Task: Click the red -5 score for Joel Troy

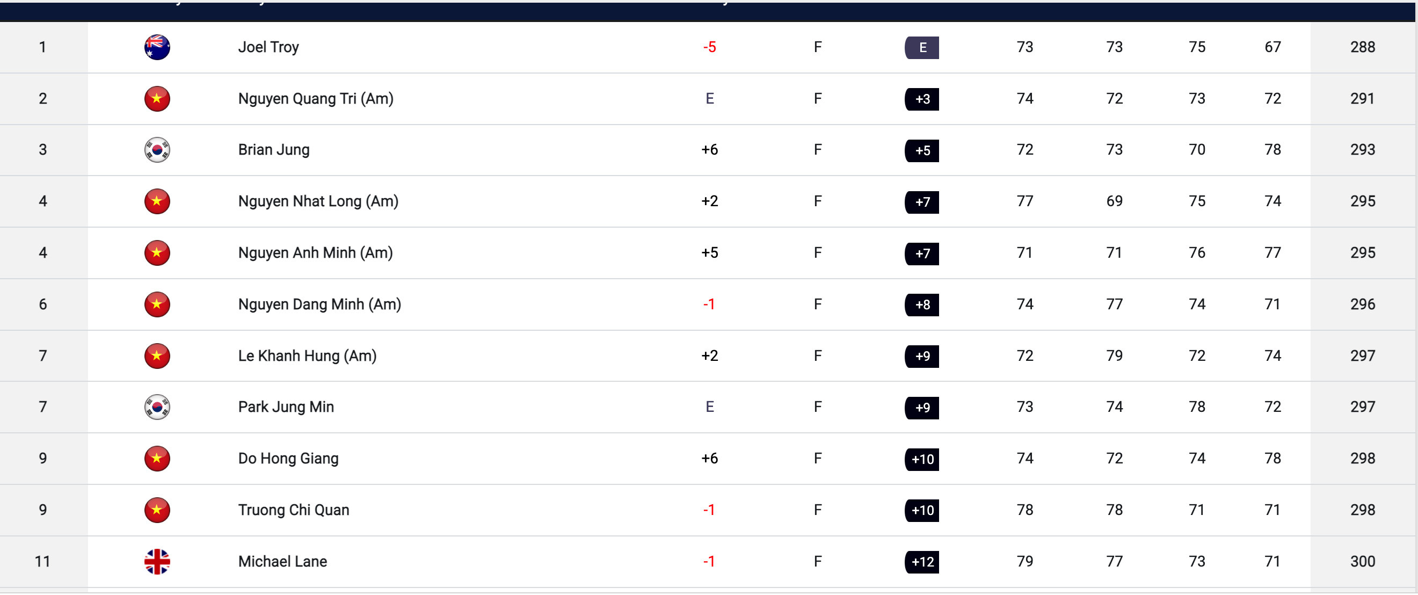Action: (x=709, y=47)
